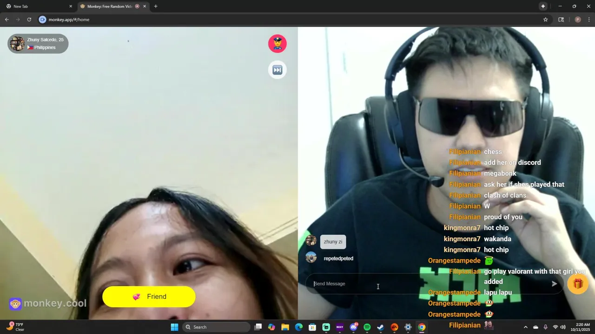Open the orange gift box icon

[x=578, y=283]
